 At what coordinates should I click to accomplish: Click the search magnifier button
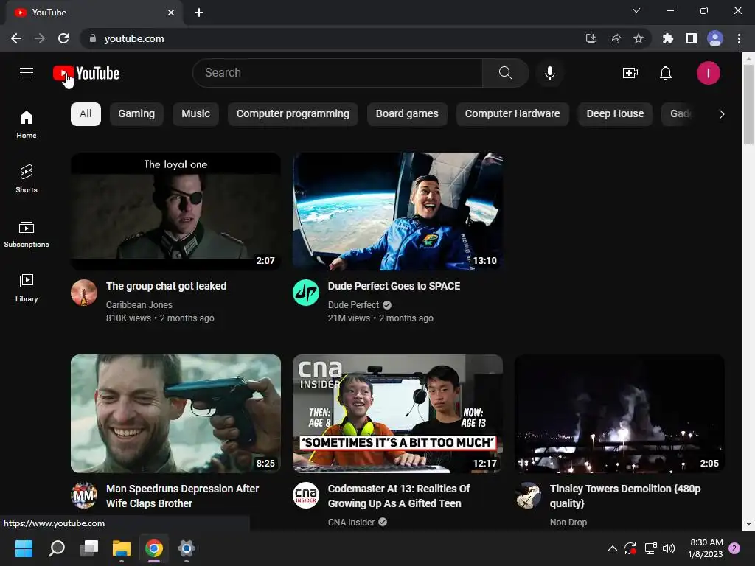(505, 73)
